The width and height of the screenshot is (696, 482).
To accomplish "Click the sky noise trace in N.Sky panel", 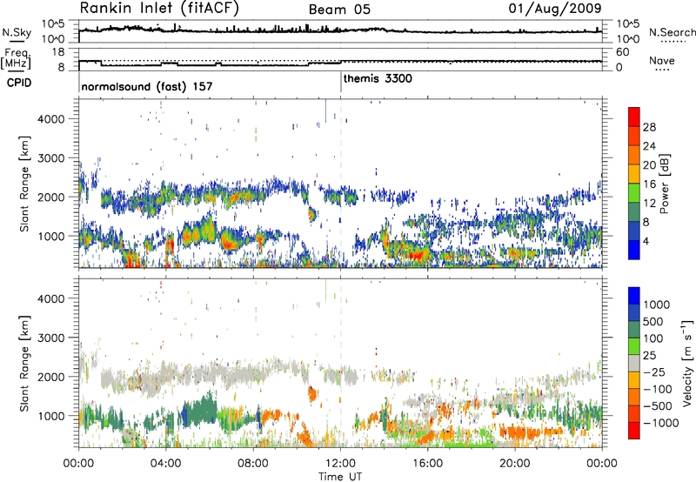I will click(340, 30).
